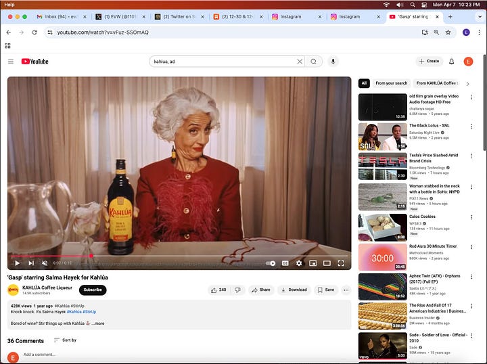
Task: Go back in browser history
Action: [x=8, y=32]
